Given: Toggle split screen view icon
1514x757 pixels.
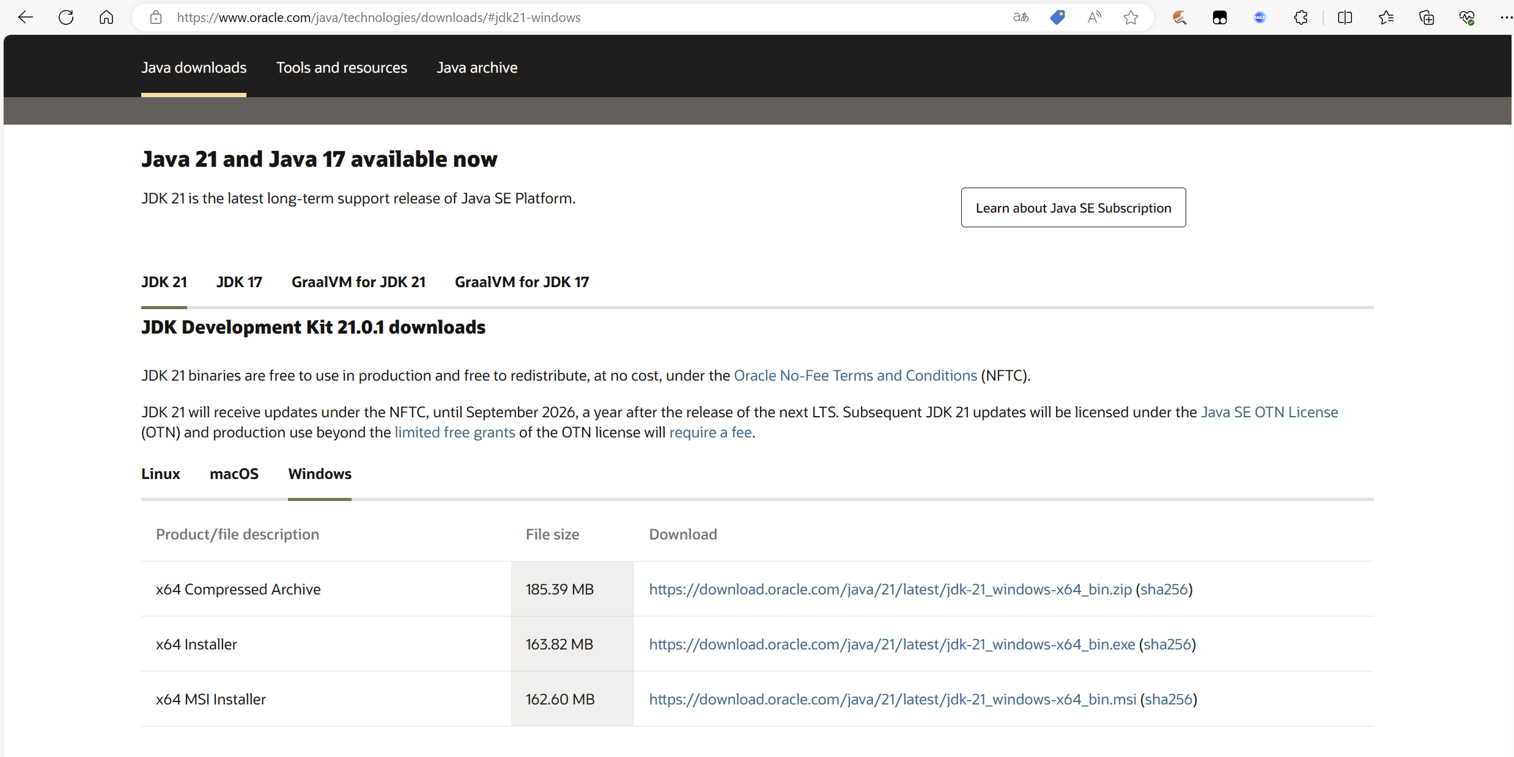Looking at the screenshot, I should [1345, 17].
